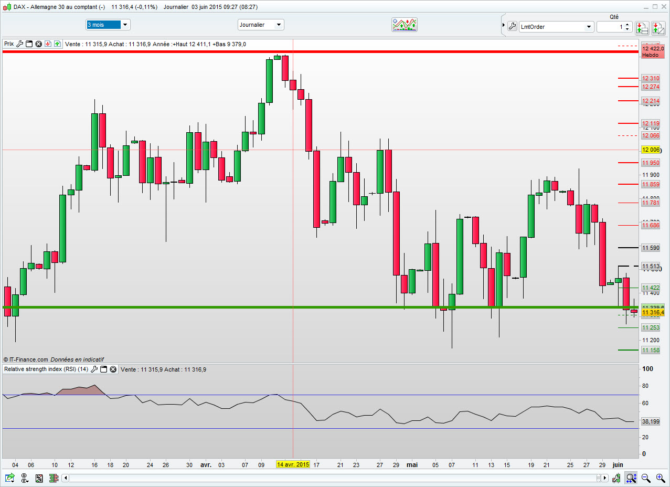
Task: Remove the Prix panel with X icon
Action: coord(38,44)
